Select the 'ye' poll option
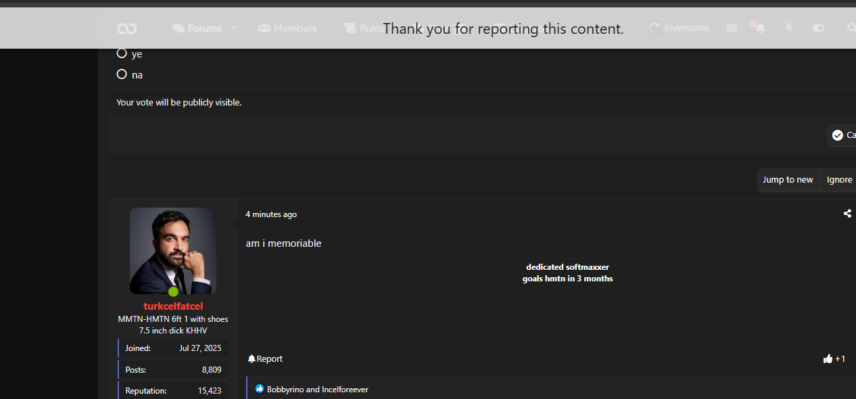Screen dimensions: 856x399 122,53
